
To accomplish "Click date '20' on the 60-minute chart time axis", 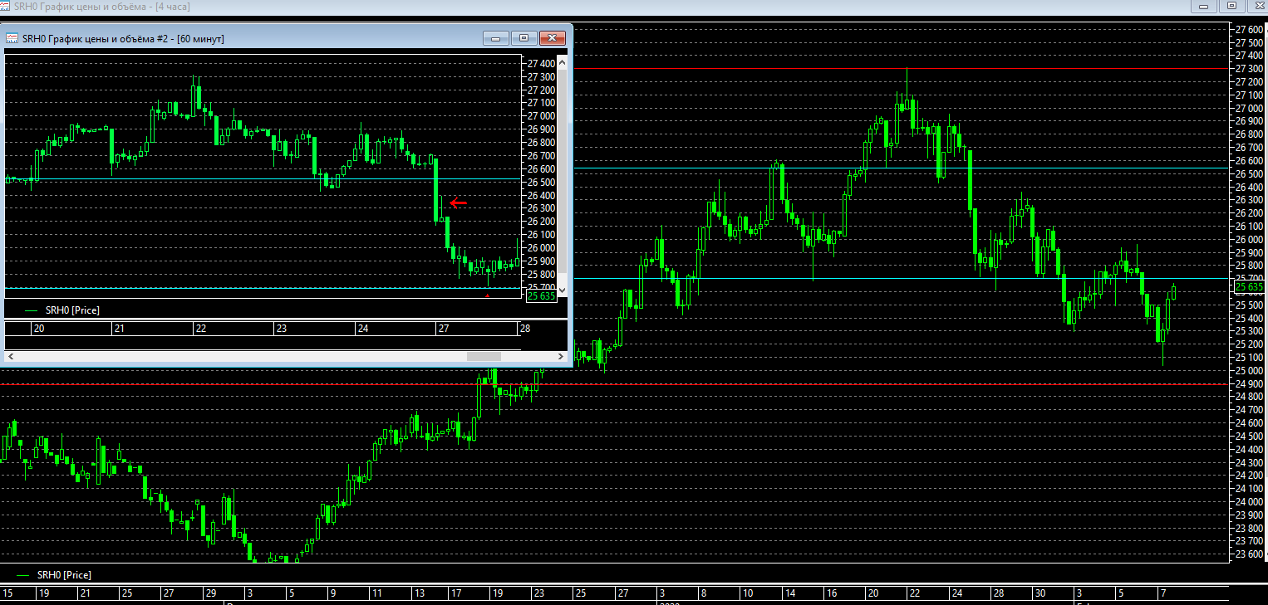I will coord(38,329).
